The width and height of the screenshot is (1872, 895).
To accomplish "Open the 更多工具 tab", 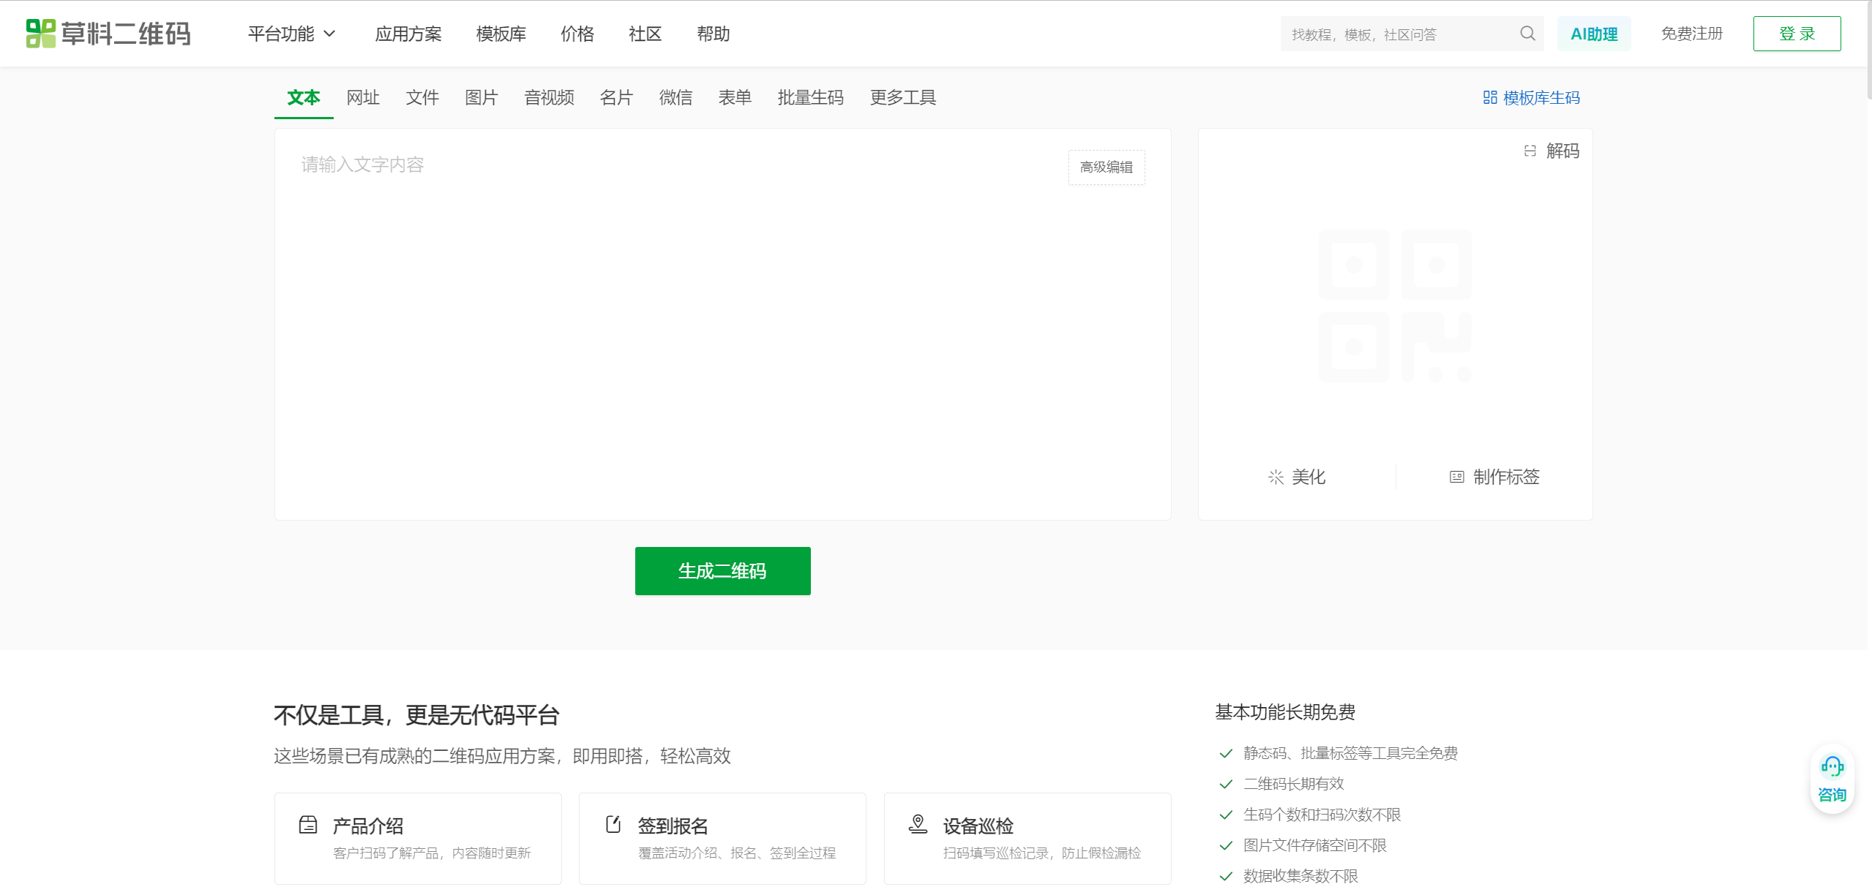I will [x=903, y=97].
